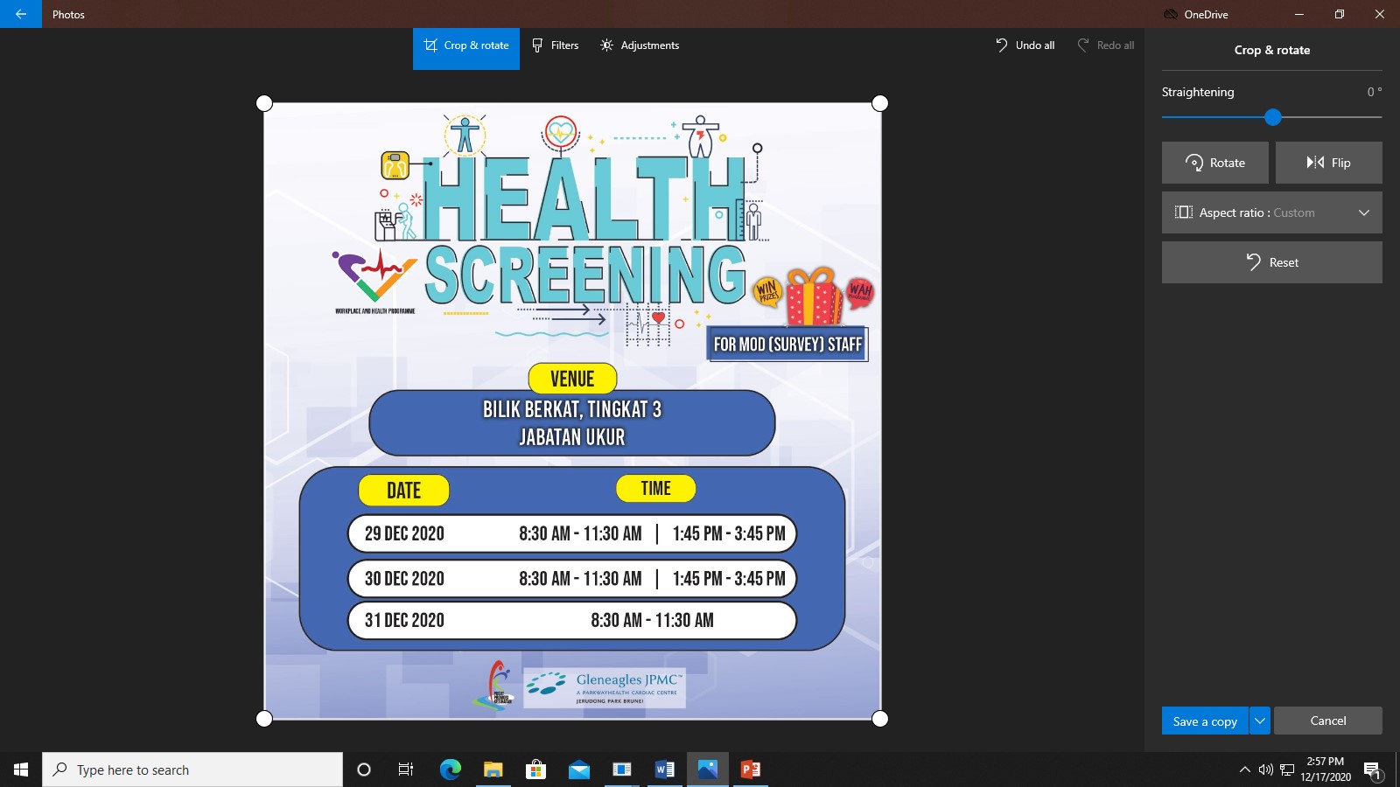
Task: Adjust the Straightening slider handle
Action: (1273, 117)
